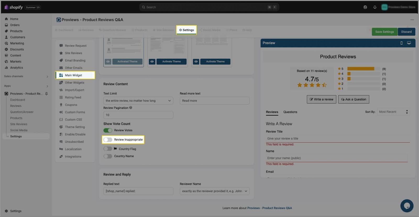This screenshot has height=217, width=419.
Task: Open the chat support bubble
Action: pos(407,206)
